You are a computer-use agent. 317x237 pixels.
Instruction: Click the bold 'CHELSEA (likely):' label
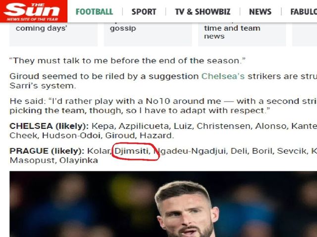(49, 126)
